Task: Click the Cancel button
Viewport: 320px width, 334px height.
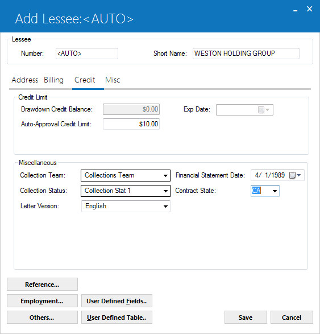Action: click(292, 317)
